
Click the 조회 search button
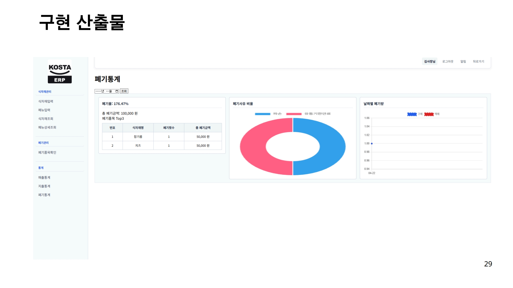(124, 91)
